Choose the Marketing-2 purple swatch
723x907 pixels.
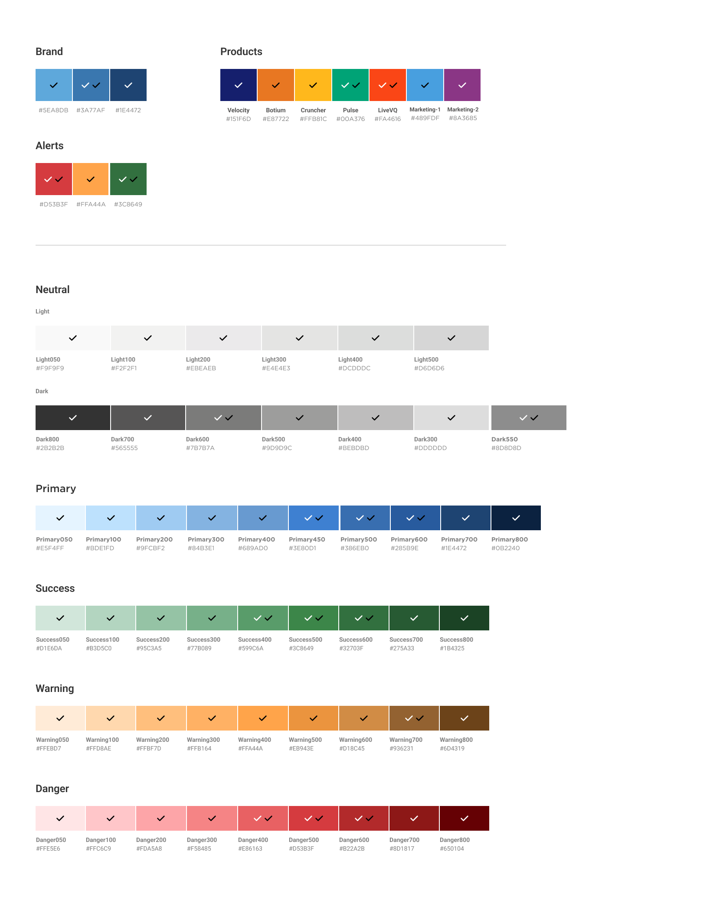[x=462, y=85]
